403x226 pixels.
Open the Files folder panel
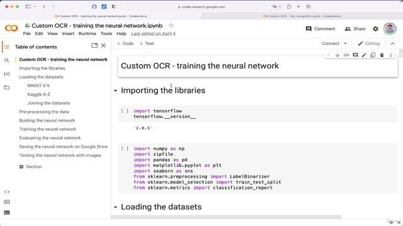pyautogui.click(x=7, y=87)
